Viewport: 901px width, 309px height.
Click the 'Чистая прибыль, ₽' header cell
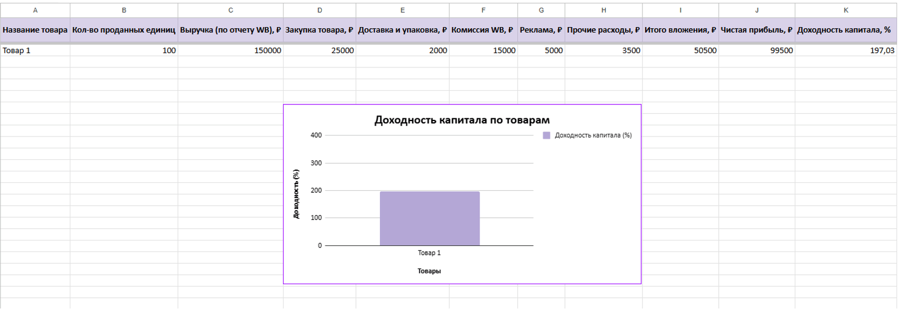pyautogui.click(x=757, y=30)
